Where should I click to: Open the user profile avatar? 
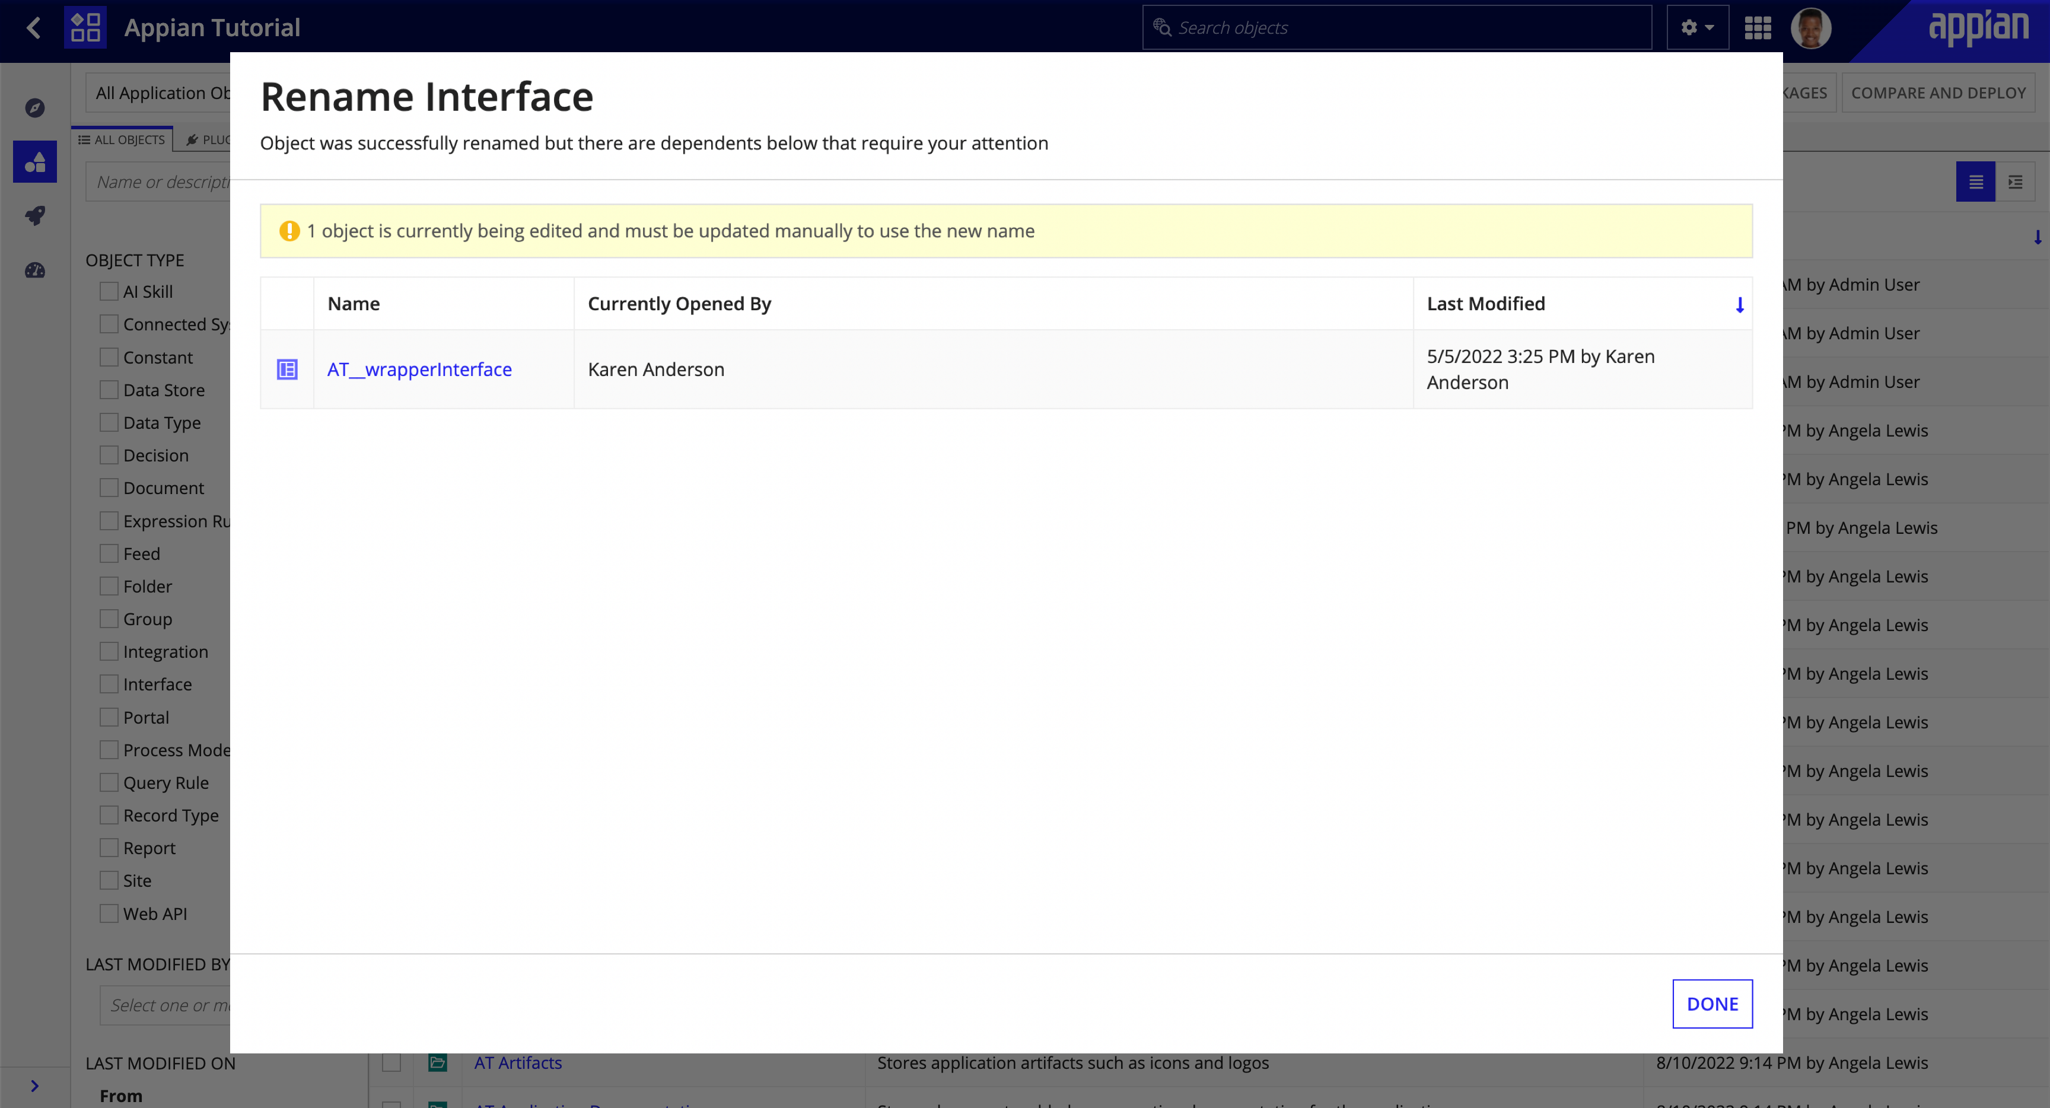coord(1810,28)
